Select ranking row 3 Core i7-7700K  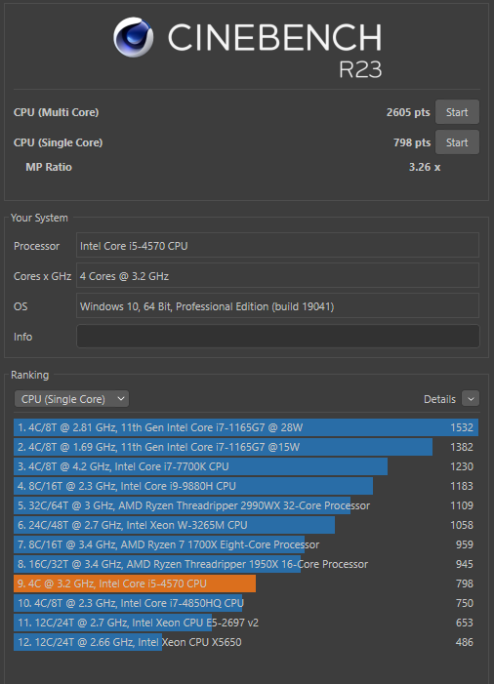coord(246,466)
